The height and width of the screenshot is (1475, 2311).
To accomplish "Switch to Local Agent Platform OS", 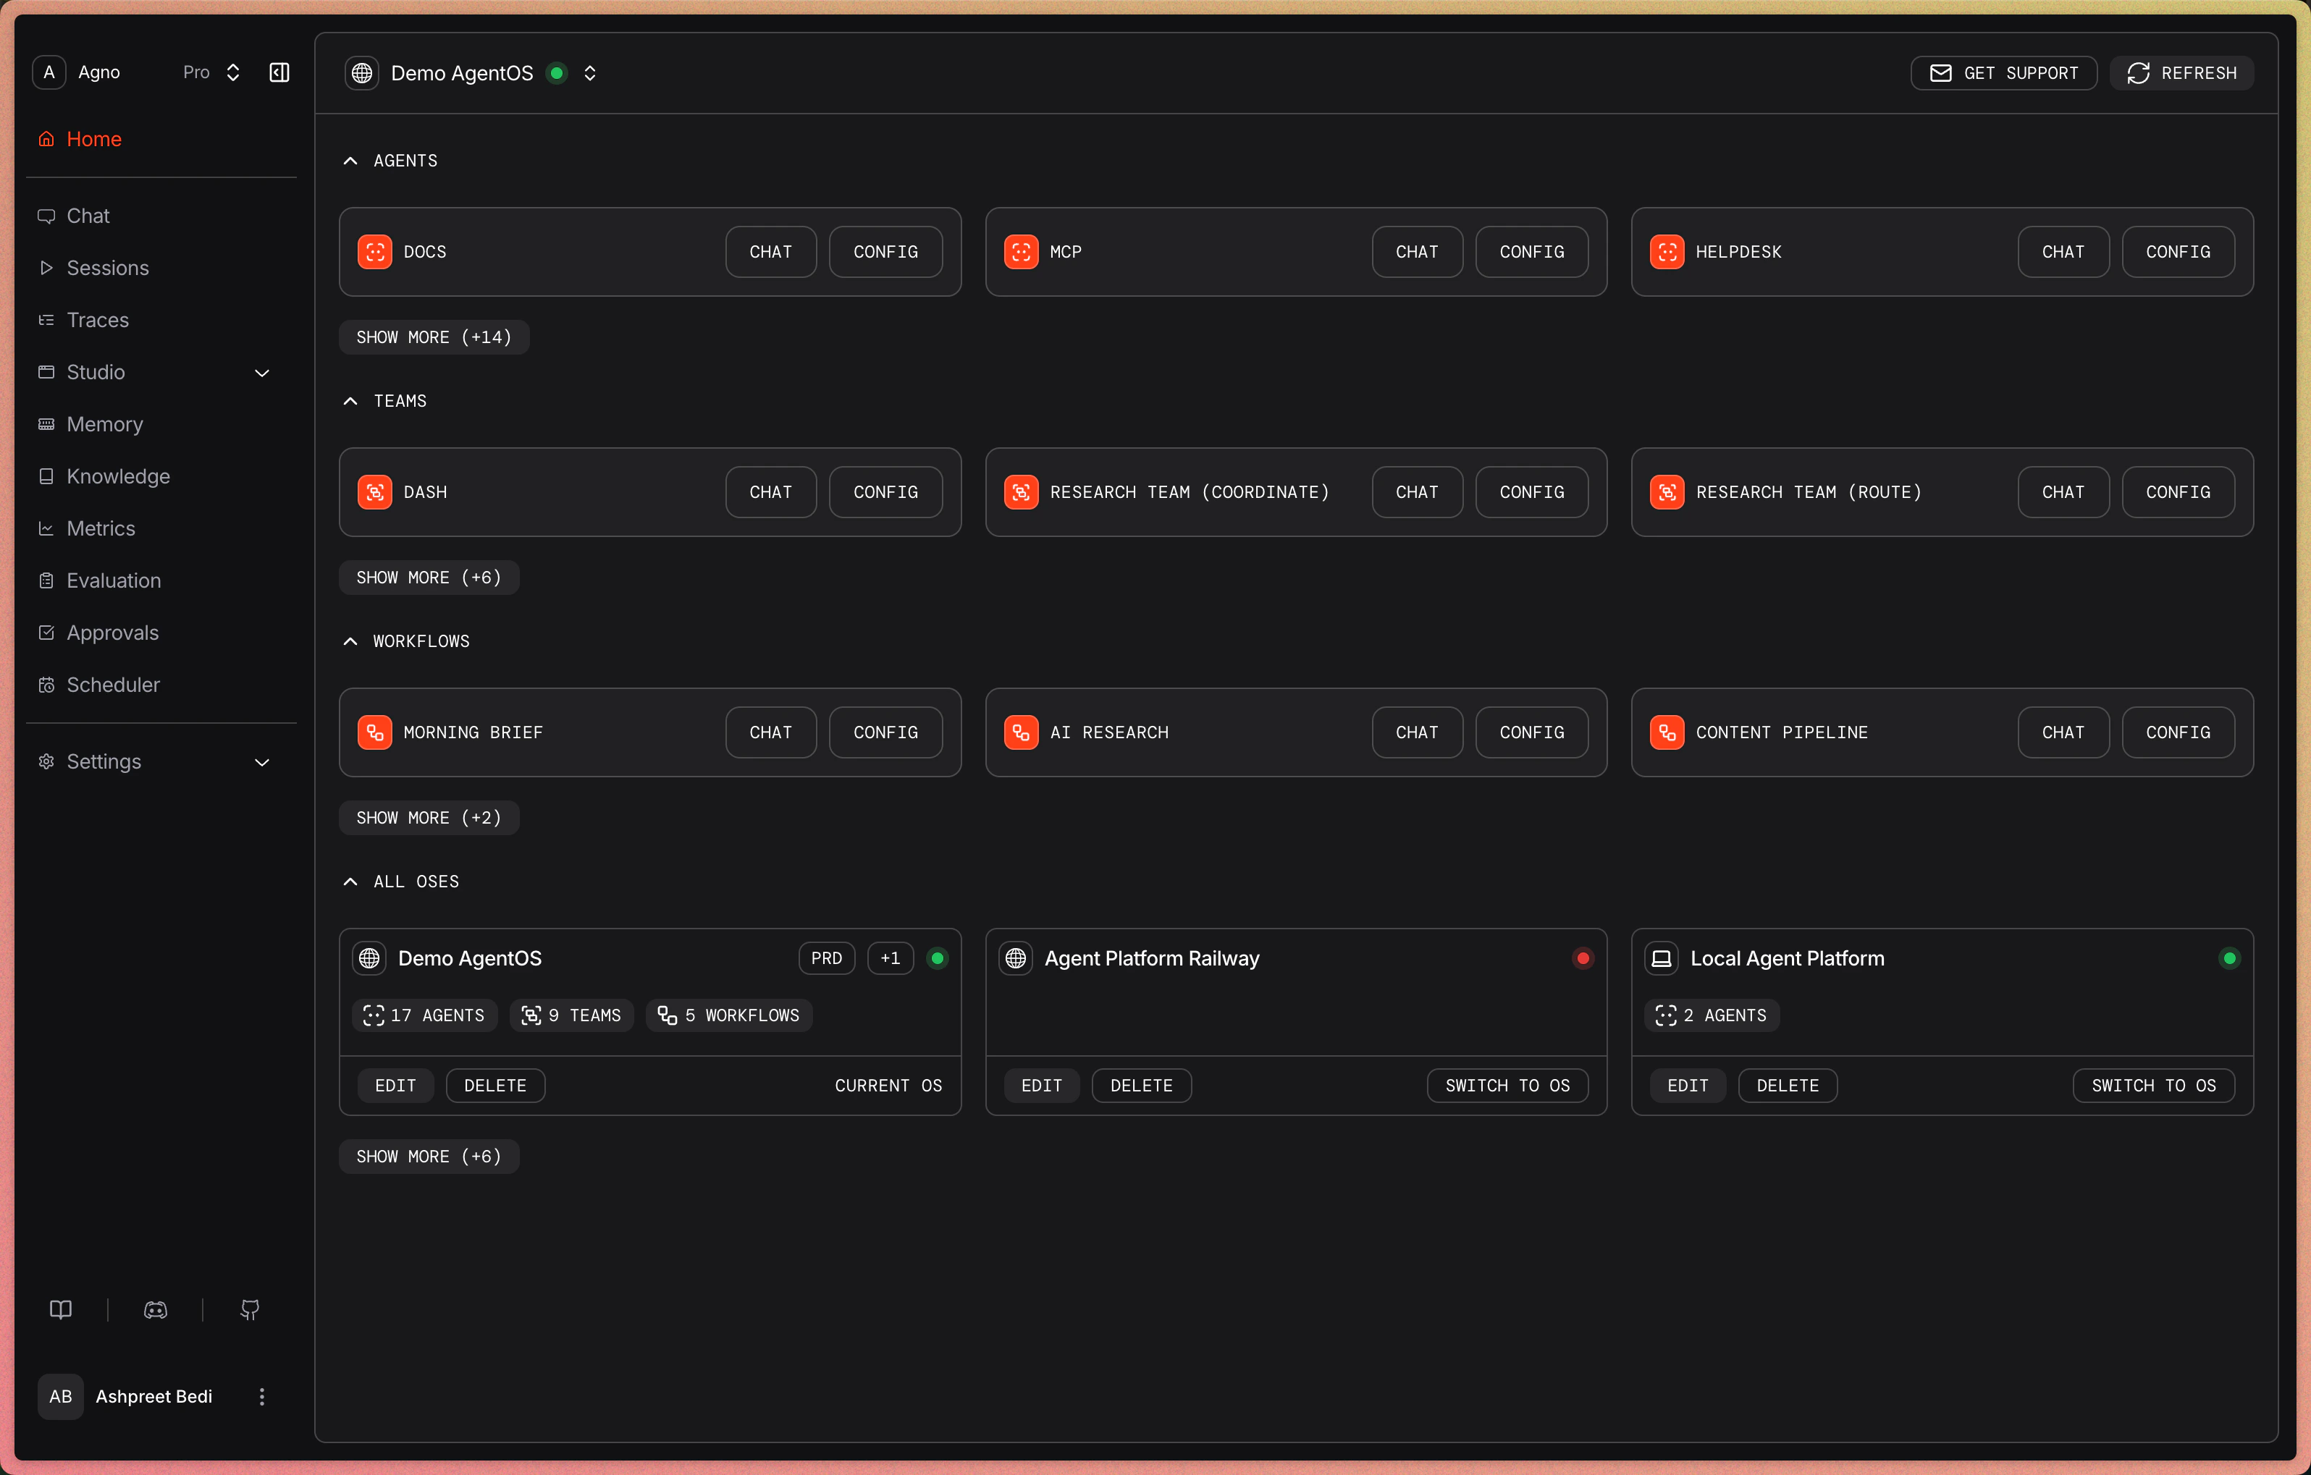I will click(2154, 1086).
